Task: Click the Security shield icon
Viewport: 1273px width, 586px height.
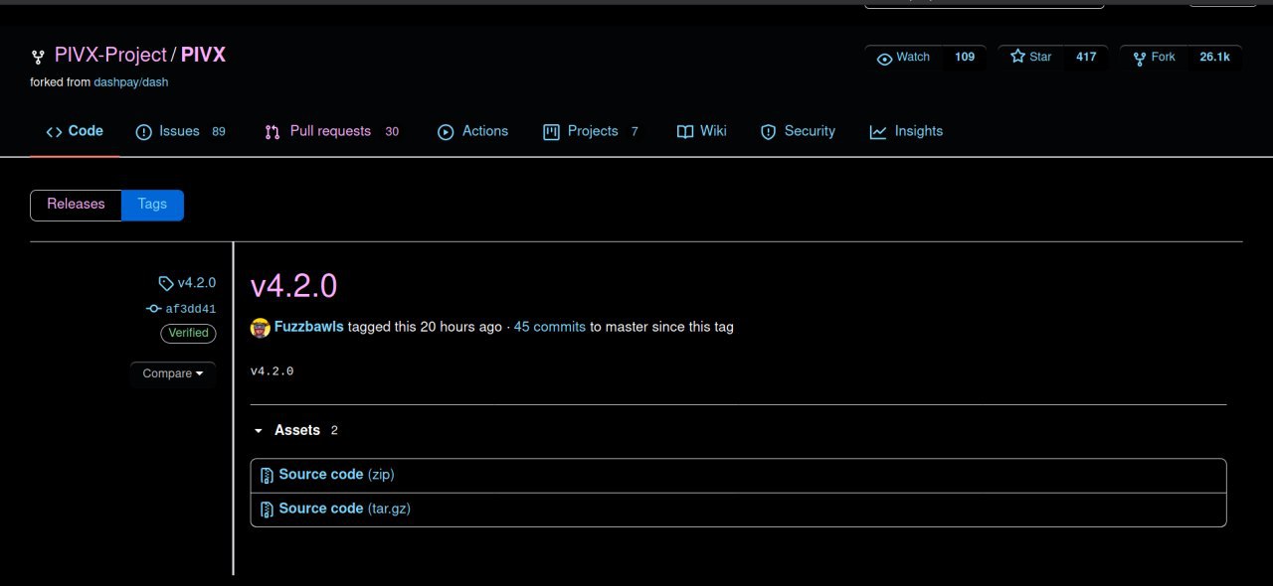Action: (x=768, y=132)
